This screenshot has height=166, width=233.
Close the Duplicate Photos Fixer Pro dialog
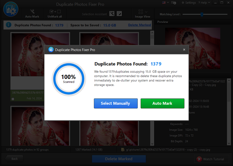pos(184,50)
